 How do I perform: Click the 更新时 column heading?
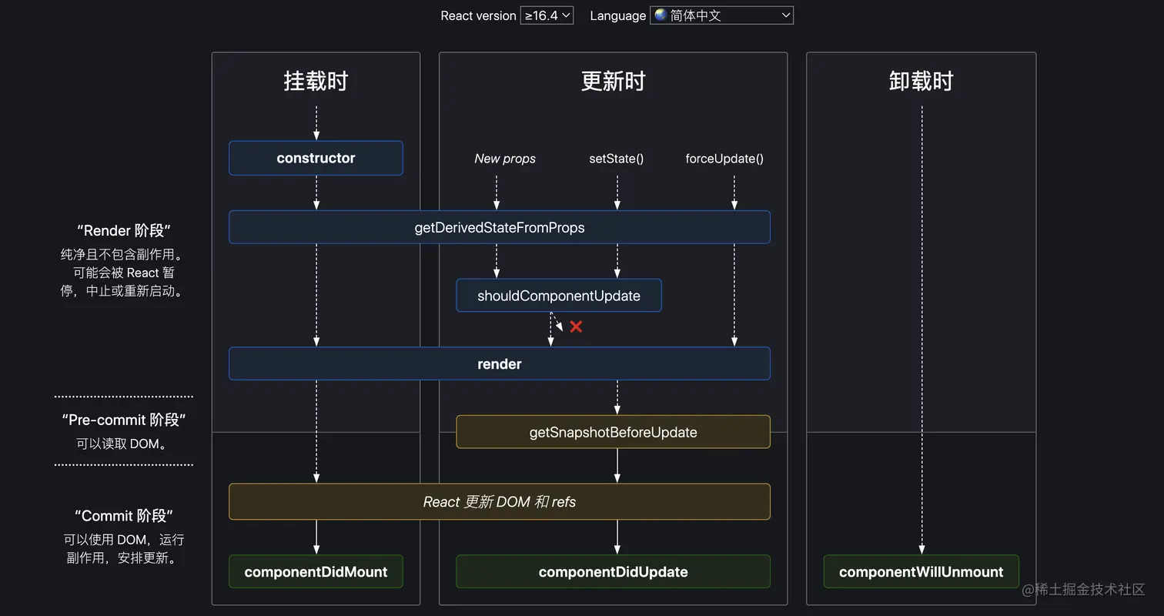click(x=613, y=81)
